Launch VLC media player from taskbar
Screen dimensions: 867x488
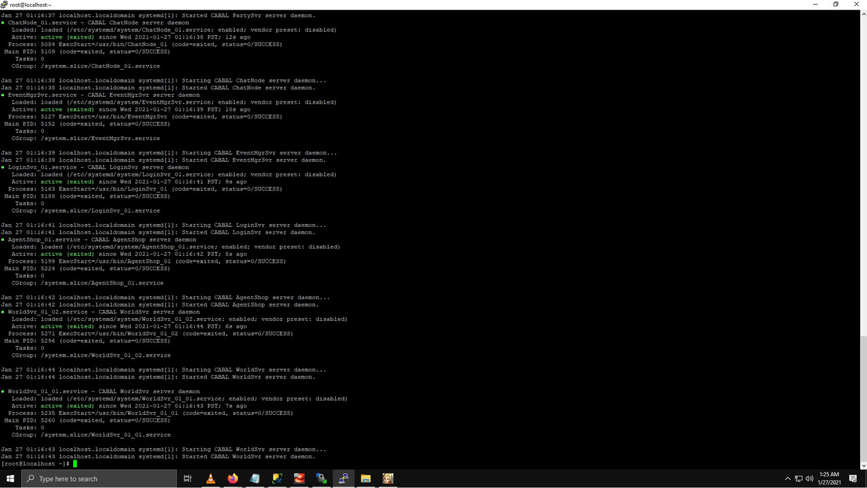pos(210,479)
